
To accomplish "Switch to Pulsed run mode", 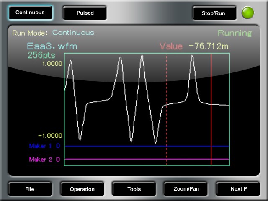I will [x=85, y=13].
